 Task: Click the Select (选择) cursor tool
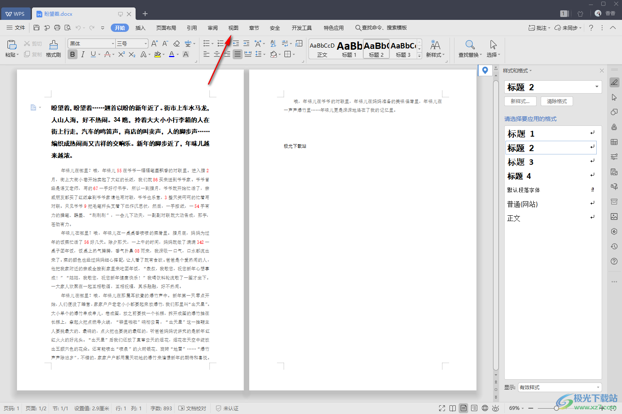493,48
